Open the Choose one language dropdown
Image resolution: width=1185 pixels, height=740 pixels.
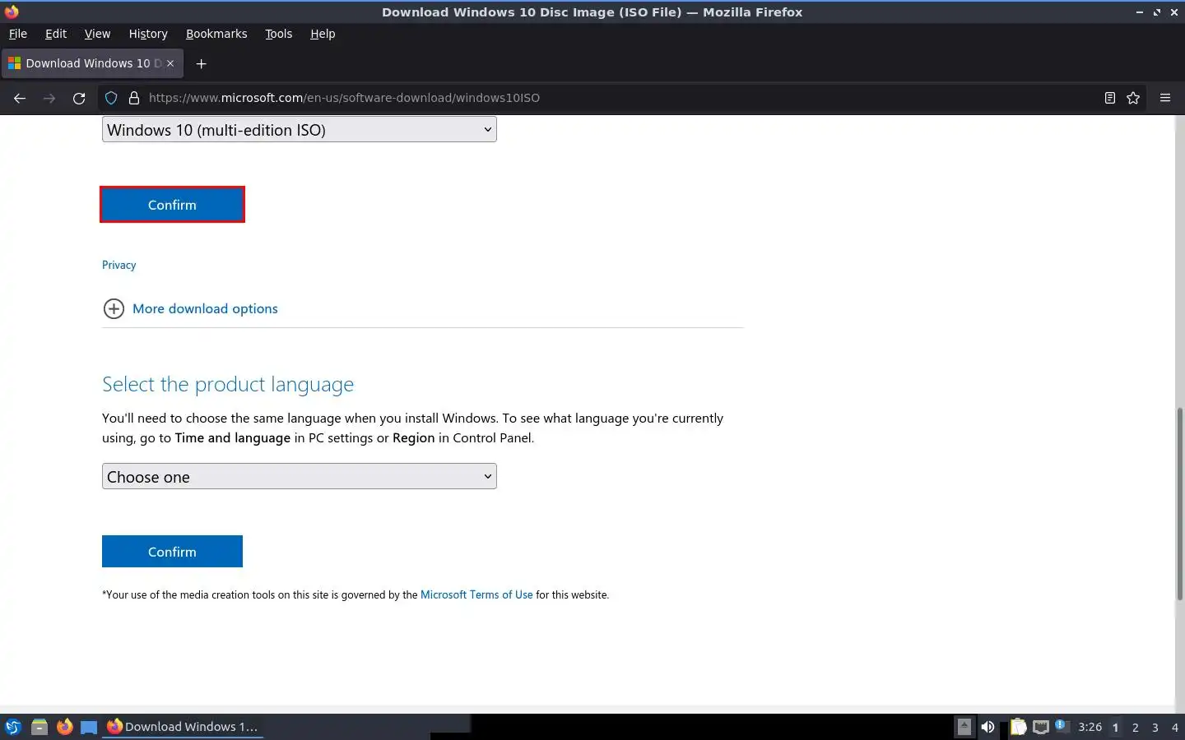300,476
